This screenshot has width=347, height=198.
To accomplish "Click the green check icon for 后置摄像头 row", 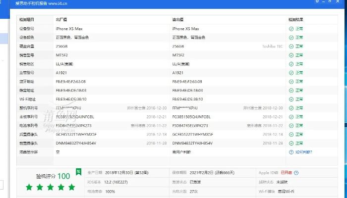I will 291,135.
